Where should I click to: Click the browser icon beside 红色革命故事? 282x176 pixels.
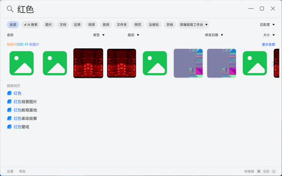pyautogui.click(x=10, y=118)
